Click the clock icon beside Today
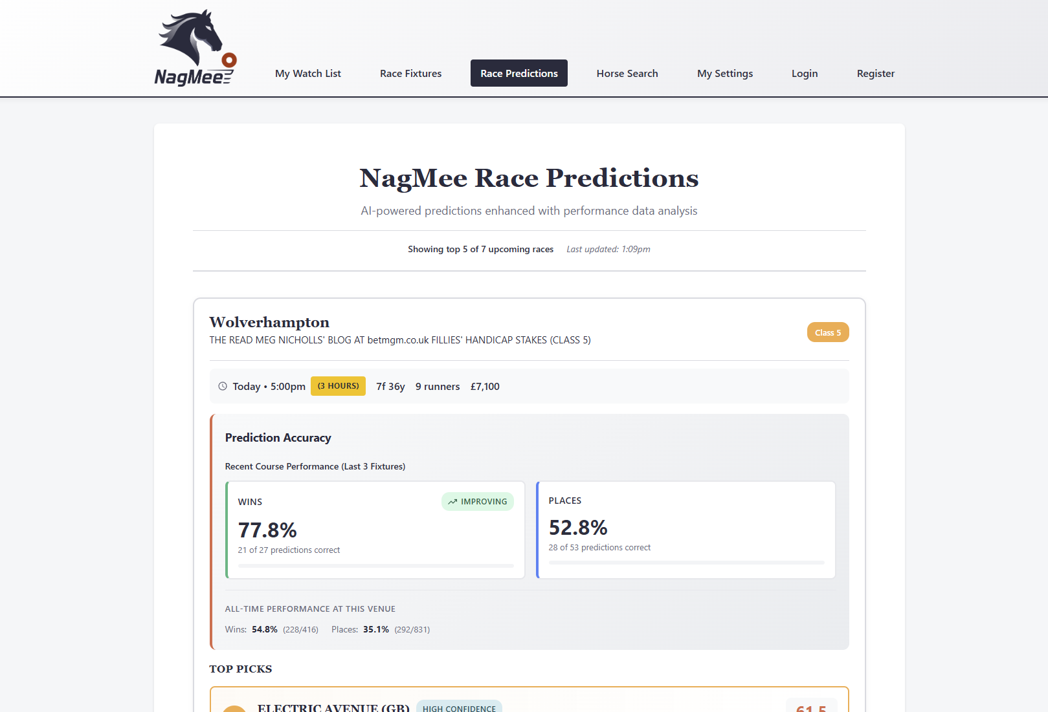Screen dimensions: 1048x712 point(223,386)
